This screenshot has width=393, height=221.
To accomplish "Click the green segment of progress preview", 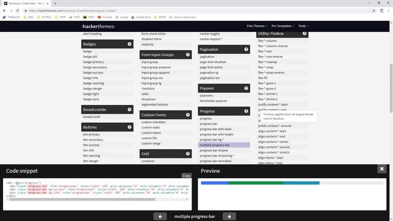I will pos(255,183).
